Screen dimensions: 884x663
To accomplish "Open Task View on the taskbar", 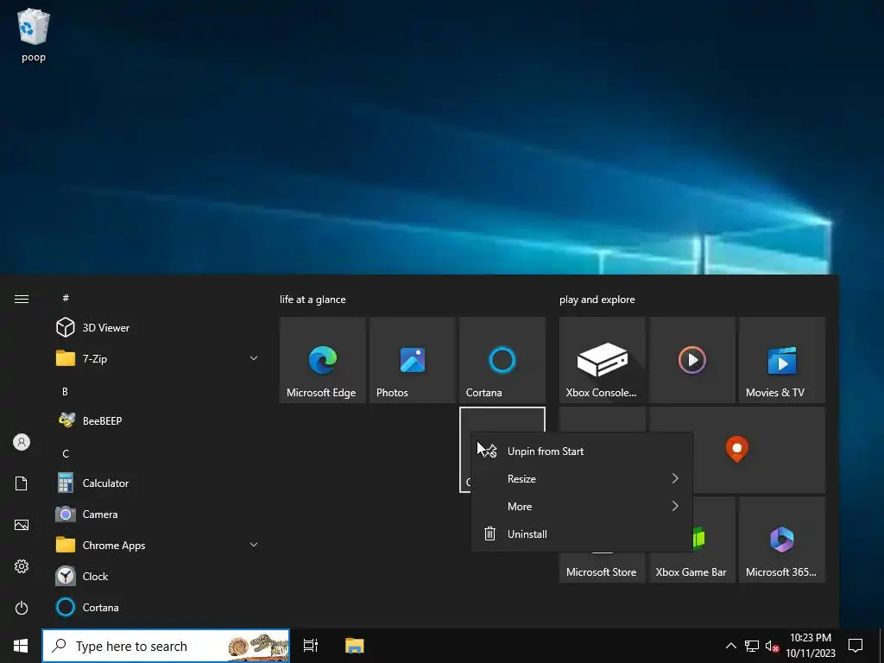I will coord(311,646).
